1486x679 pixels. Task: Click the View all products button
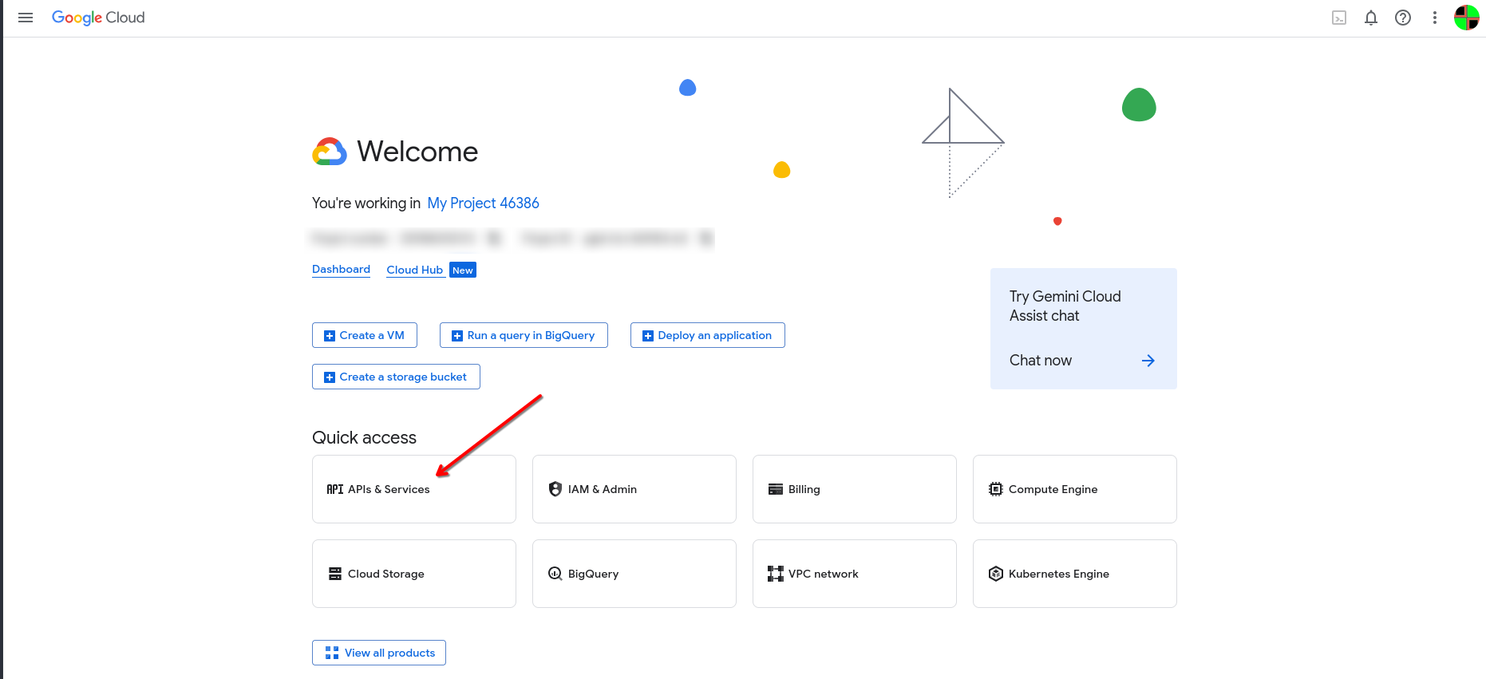379,653
